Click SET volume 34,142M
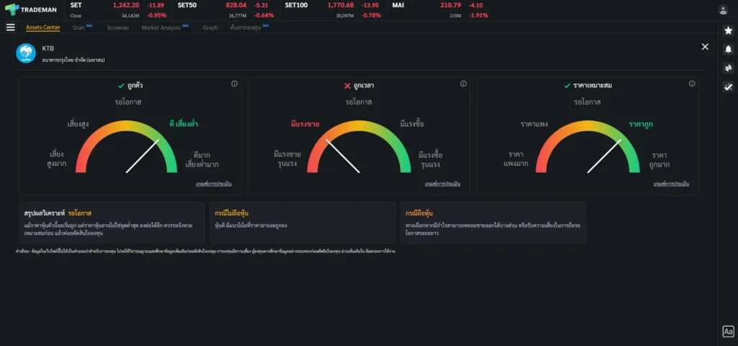 (x=130, y=16)
